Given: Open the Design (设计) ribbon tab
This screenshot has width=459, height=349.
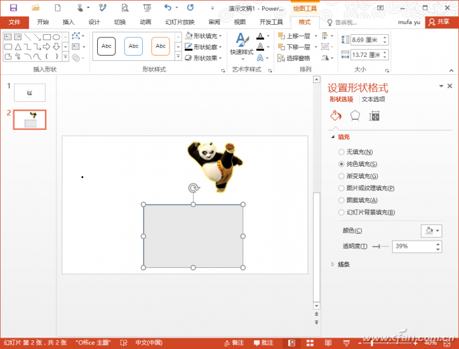Looking at the screenshot, I should 94,22.
